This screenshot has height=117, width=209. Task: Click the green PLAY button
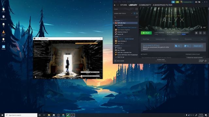coord(146,33)
